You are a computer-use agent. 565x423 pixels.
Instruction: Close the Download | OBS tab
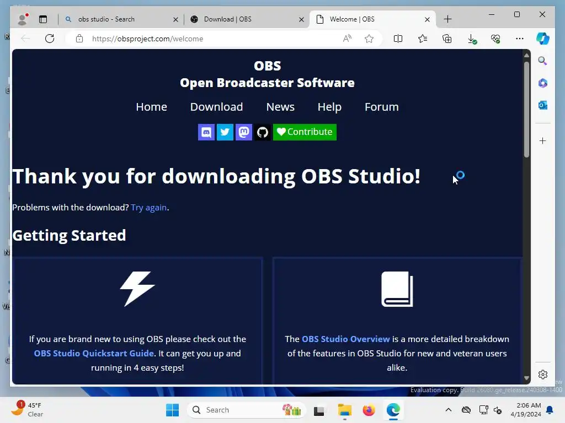301,19
